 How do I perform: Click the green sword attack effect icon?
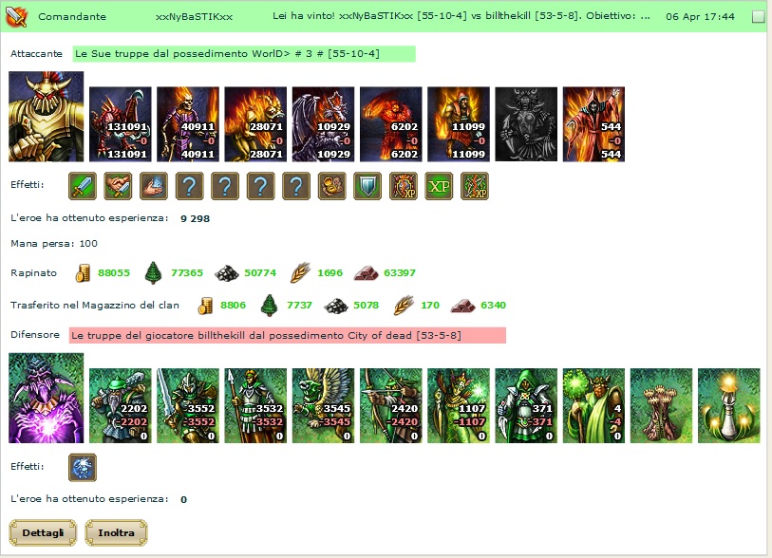click(x=83, y=186)
